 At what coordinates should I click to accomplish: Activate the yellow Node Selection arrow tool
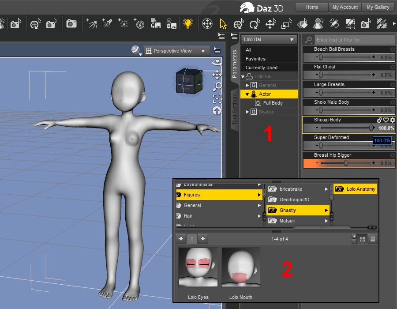(223, 24)
